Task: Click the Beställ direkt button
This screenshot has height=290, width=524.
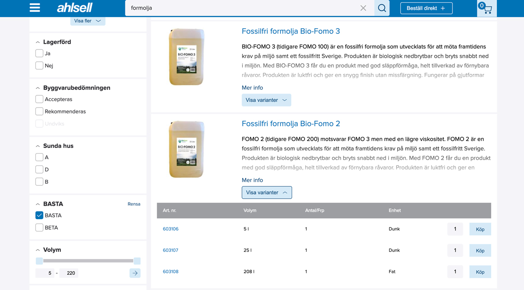Action: click(426, 8)
